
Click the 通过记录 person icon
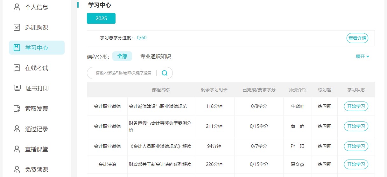coord(17,129)
